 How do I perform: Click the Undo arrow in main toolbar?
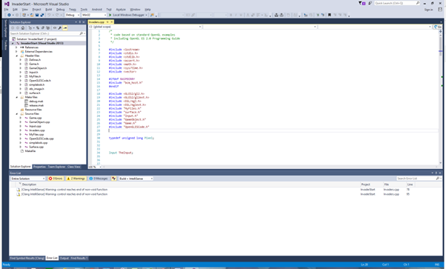(x=49, y=15)
